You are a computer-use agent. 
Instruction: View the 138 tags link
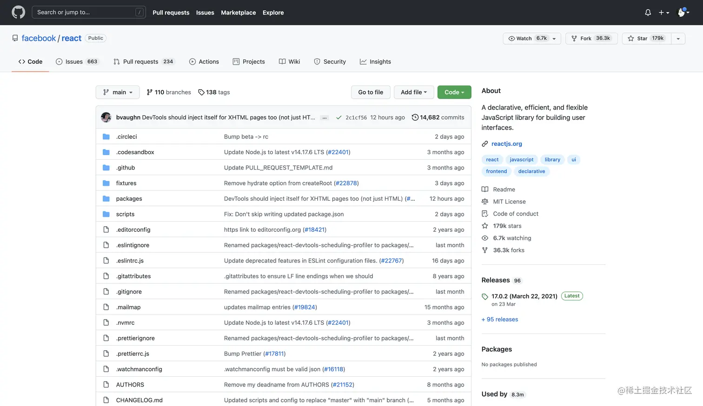point(214,92)
